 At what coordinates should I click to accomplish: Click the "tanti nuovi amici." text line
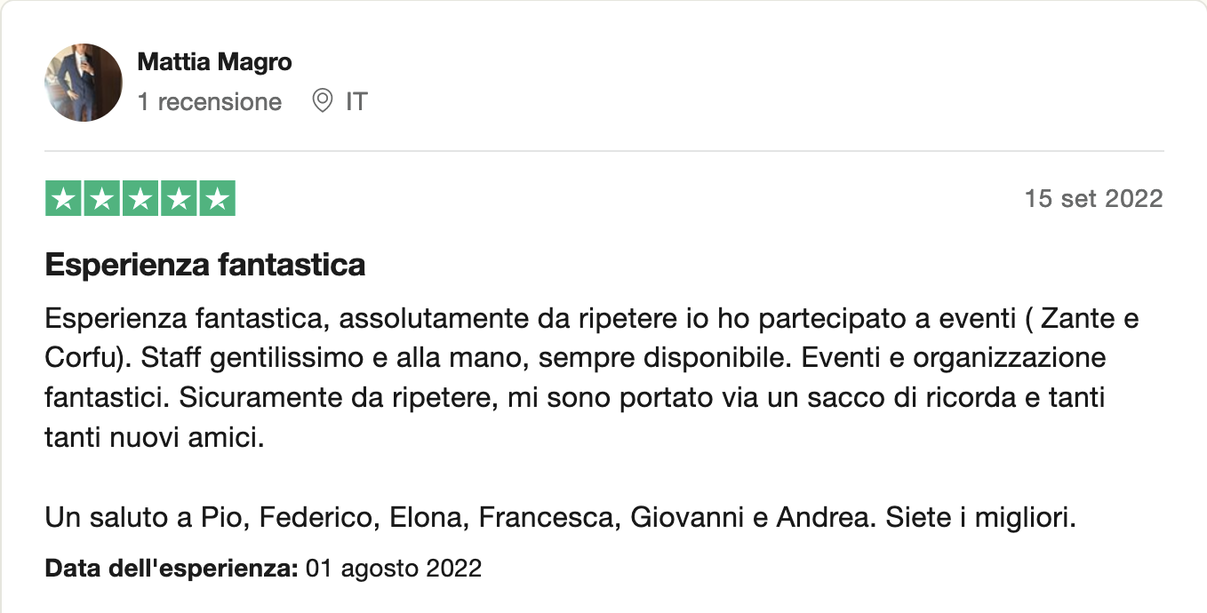click(x=156, y=438)
